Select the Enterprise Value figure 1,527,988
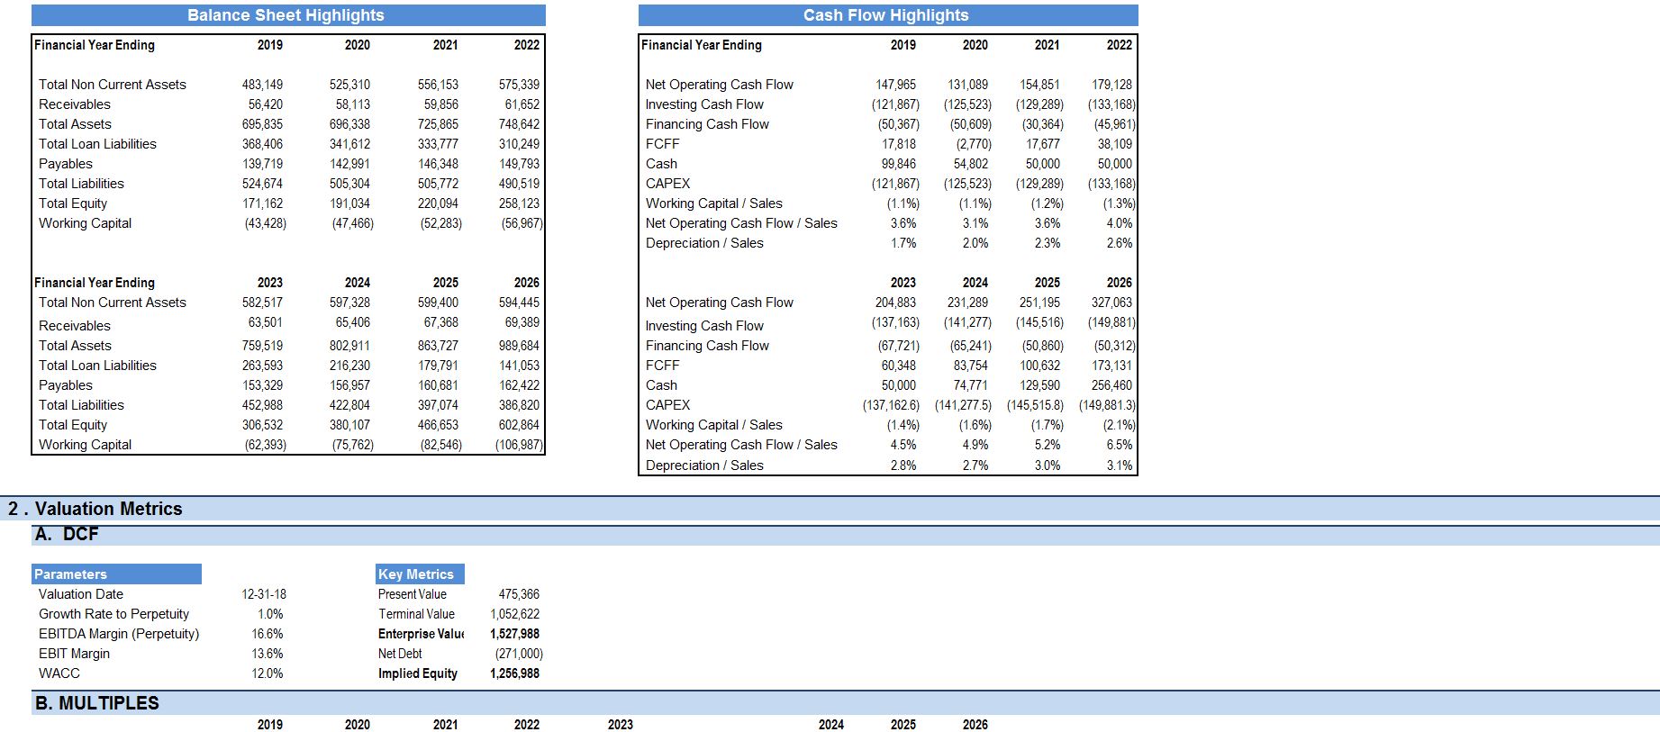 coord(514,634)
